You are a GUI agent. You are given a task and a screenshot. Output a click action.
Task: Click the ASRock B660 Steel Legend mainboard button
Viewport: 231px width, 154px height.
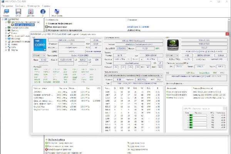pos(134,41)
